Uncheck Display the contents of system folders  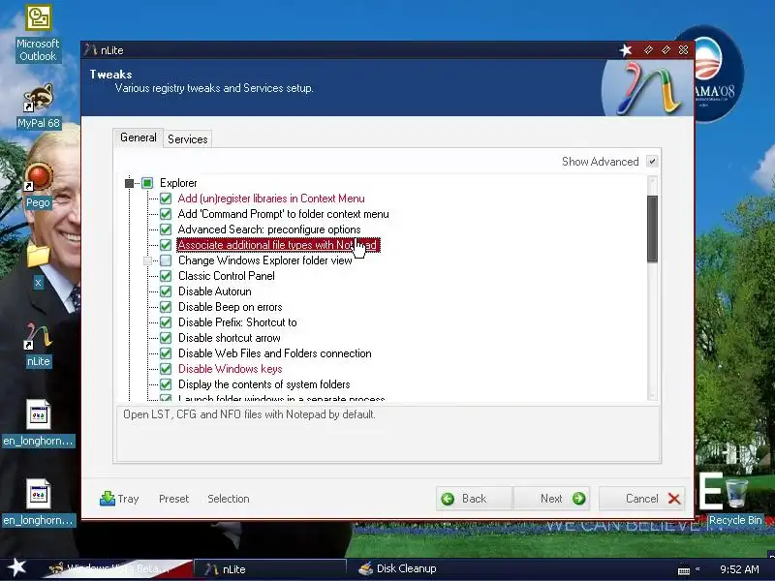(166, 384)
